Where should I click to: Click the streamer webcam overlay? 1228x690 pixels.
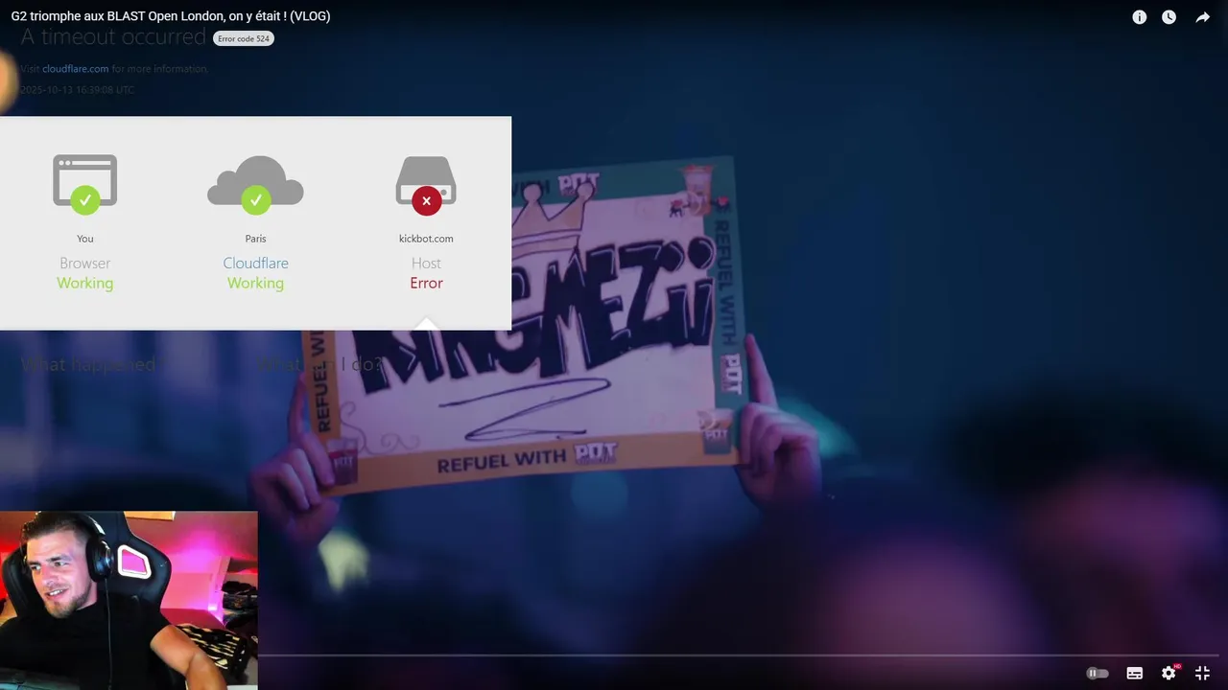tap(129, 600)
